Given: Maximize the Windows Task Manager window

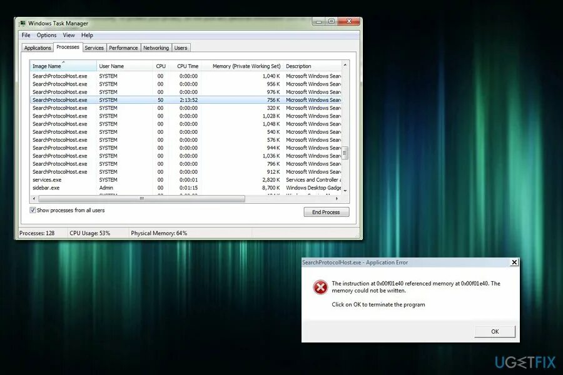Looking at the screenshot, I should tap(332, 21).
